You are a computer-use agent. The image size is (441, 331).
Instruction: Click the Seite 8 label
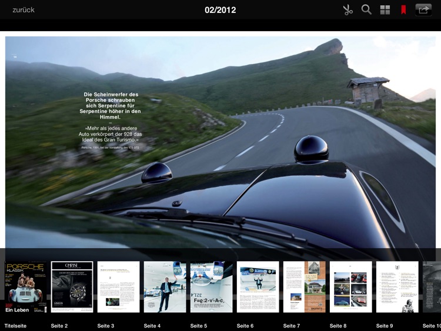point(338,326)
